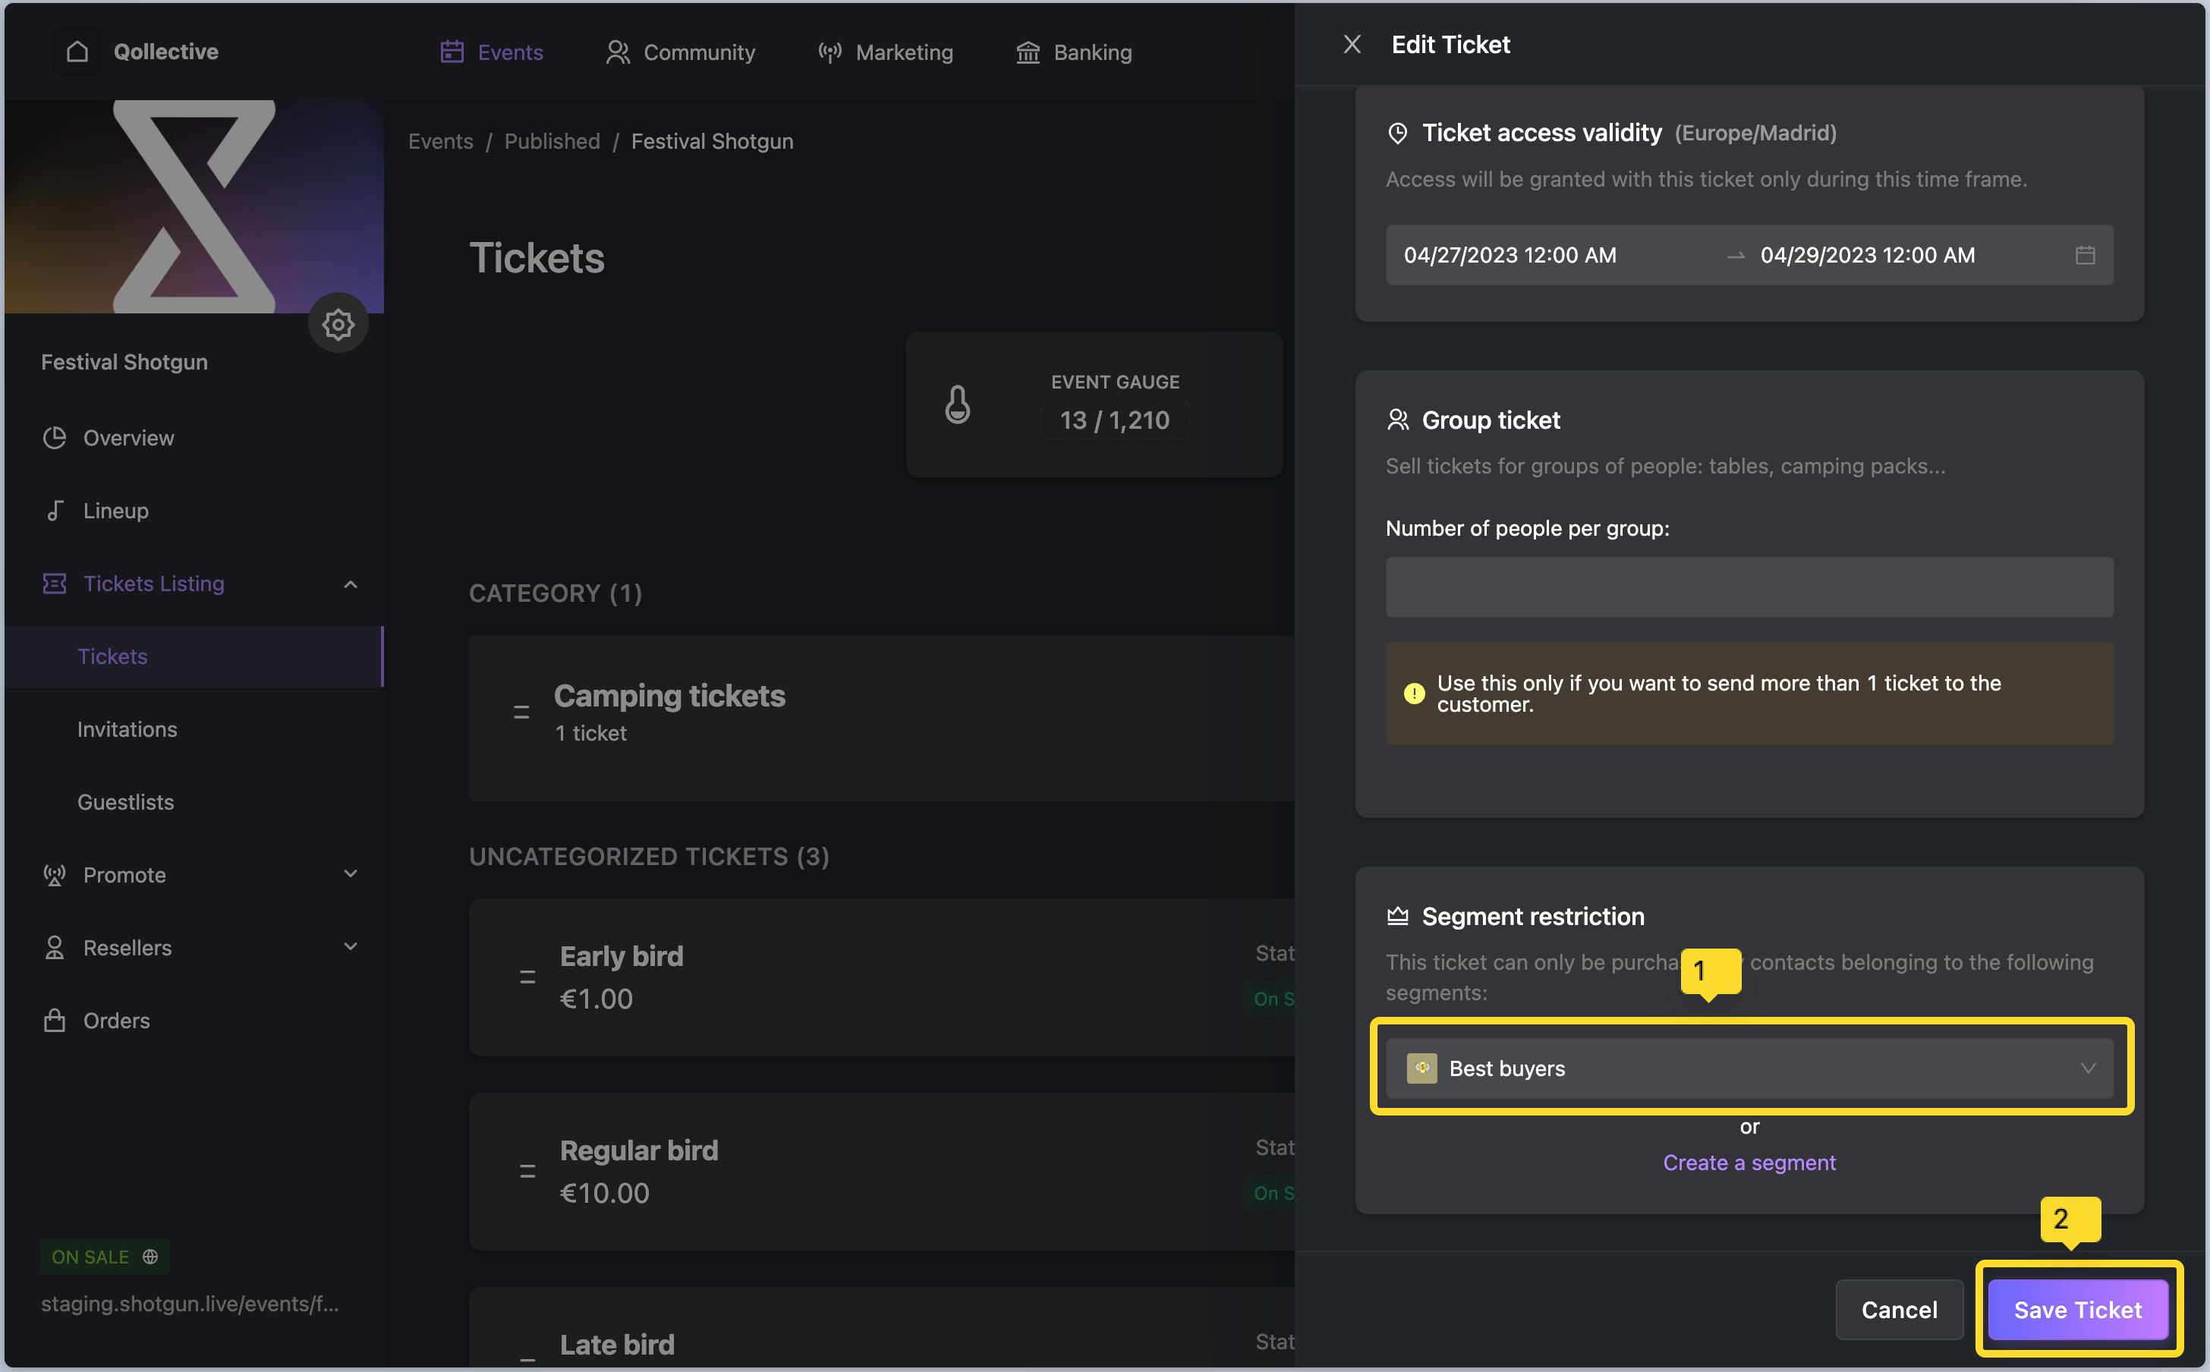
Task: Open Invitations submenu item
Action: [x=127, y=728]
